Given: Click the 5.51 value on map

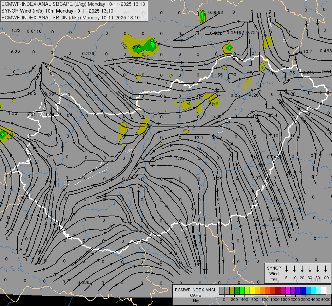Looking at the screenshot, I should click(31, 115).
